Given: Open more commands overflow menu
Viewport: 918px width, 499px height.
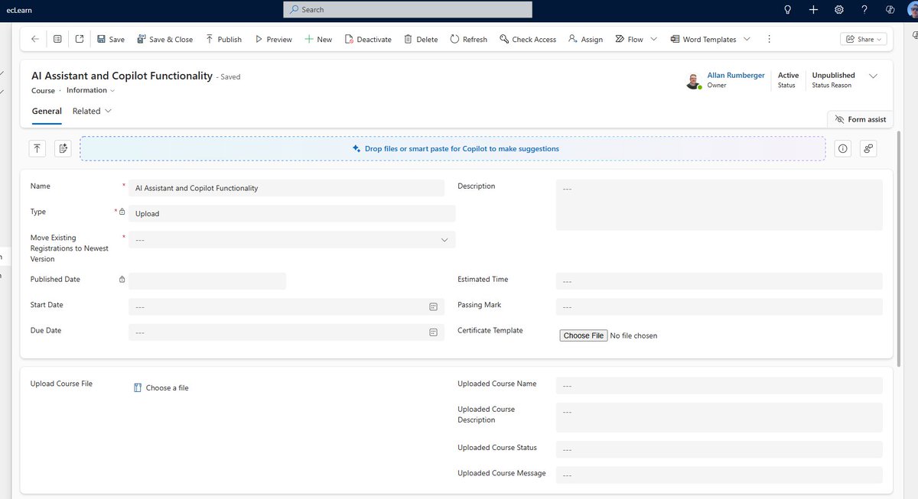Looking at the screenshot, I should point(769,39).
